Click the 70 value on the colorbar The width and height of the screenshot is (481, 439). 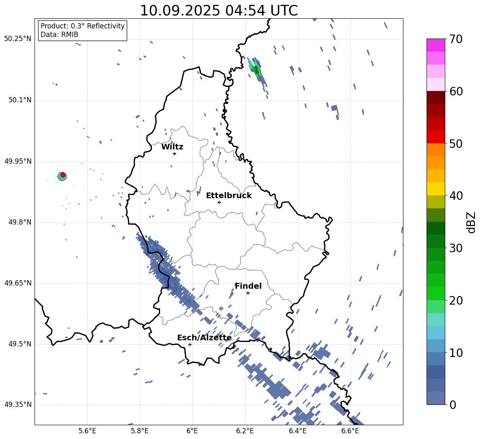[x=456, y=39]
